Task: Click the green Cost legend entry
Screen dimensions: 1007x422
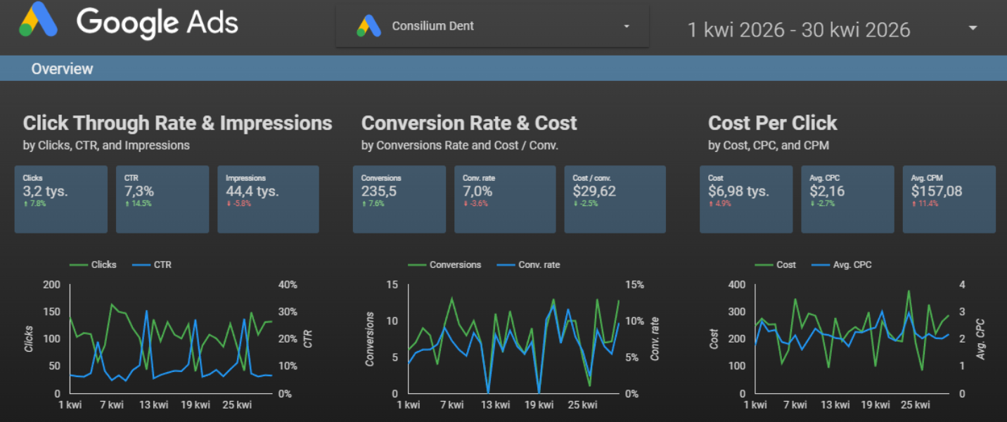Action: tap(776, 264)
